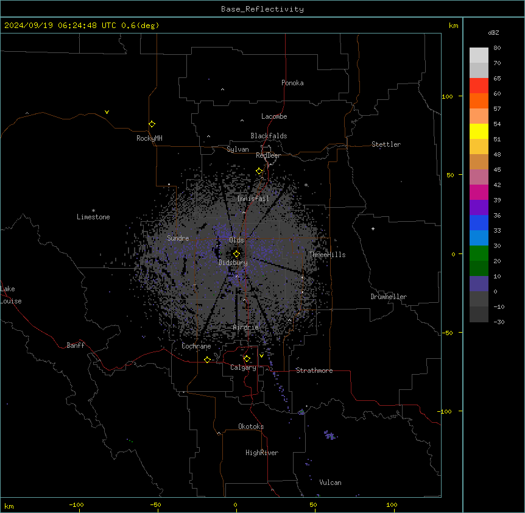Screen dimensions: 525x513
Task: Click the 0 tick label on the right axis
Action: point(453,254)
